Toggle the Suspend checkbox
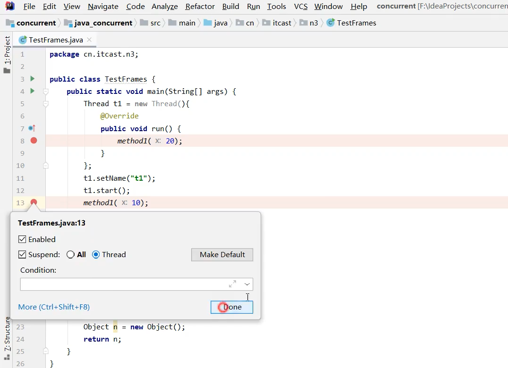 tap(22, 254)
